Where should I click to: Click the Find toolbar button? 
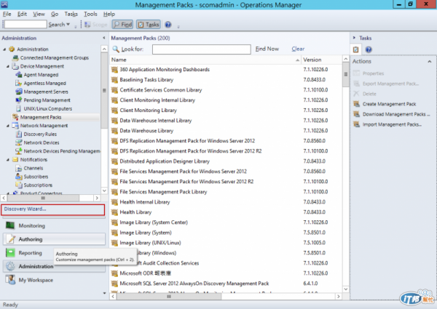[x=122, y=25]
